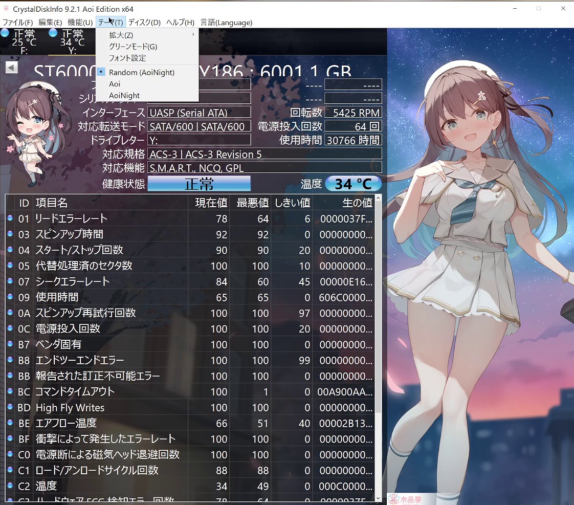This screenshot has width=574, height=505.
Task: Click the しきい値 column header
Action: tap(293, 203)
